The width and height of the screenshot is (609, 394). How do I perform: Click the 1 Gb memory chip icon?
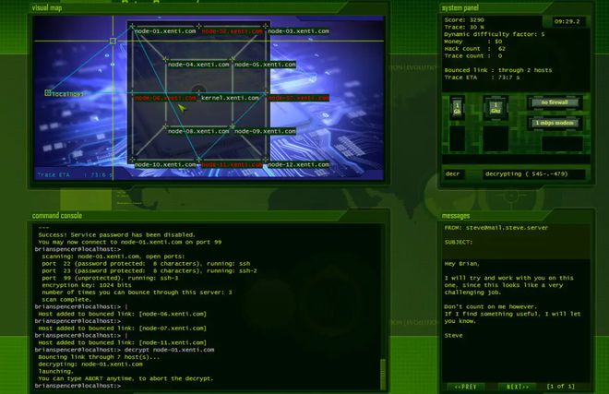[456, 110]
